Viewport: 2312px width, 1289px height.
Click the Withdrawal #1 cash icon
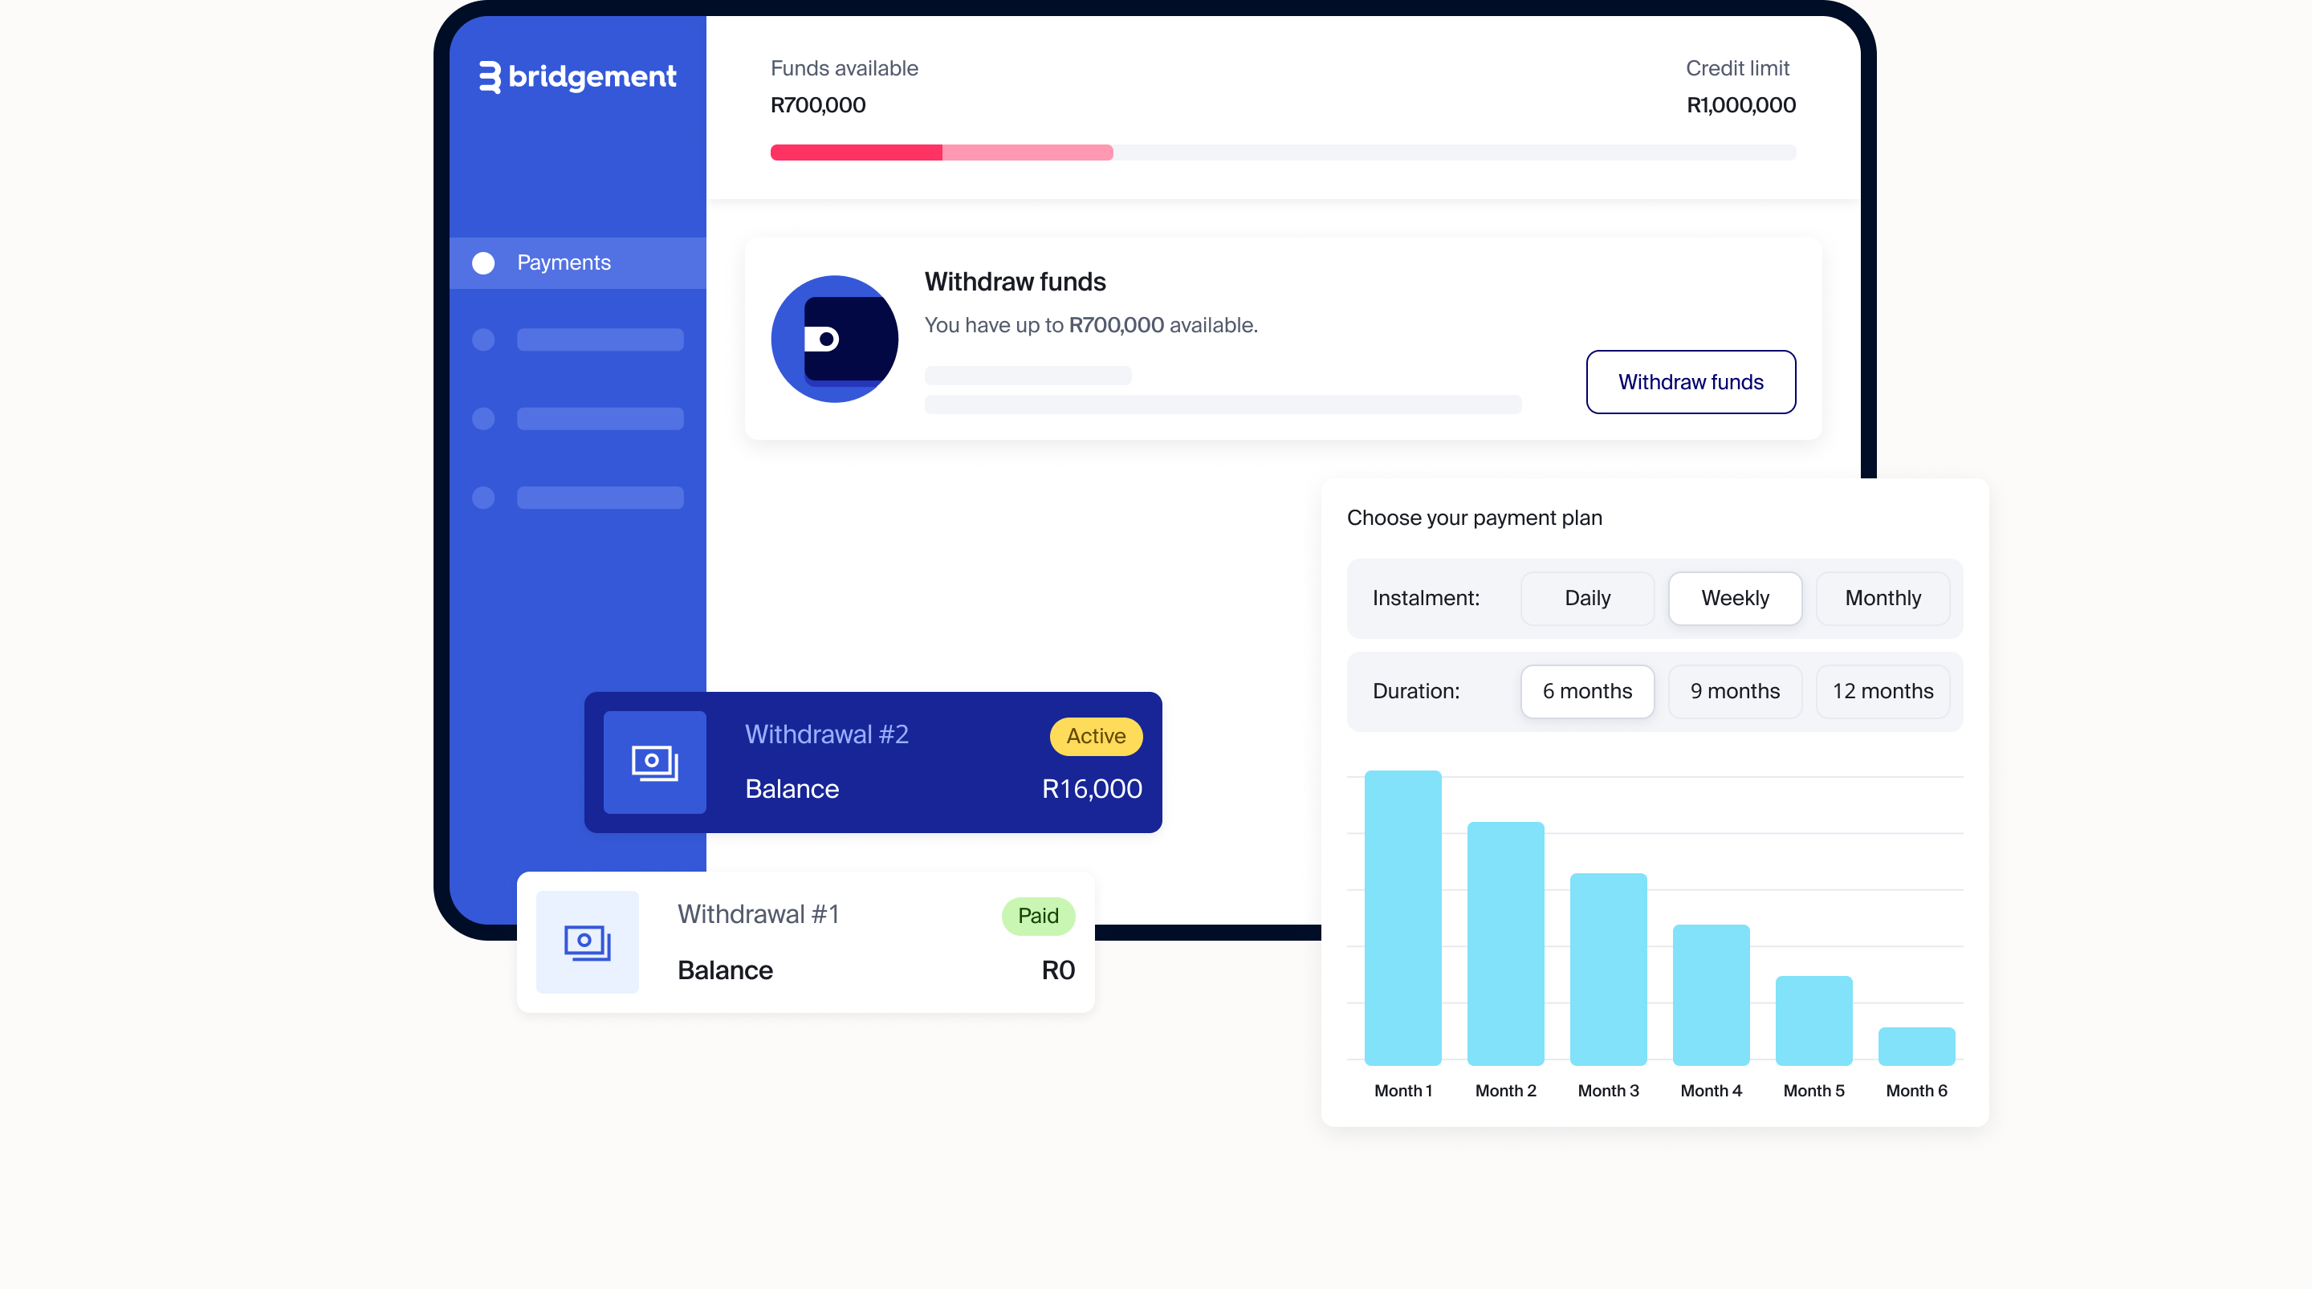tap(587, 941)
